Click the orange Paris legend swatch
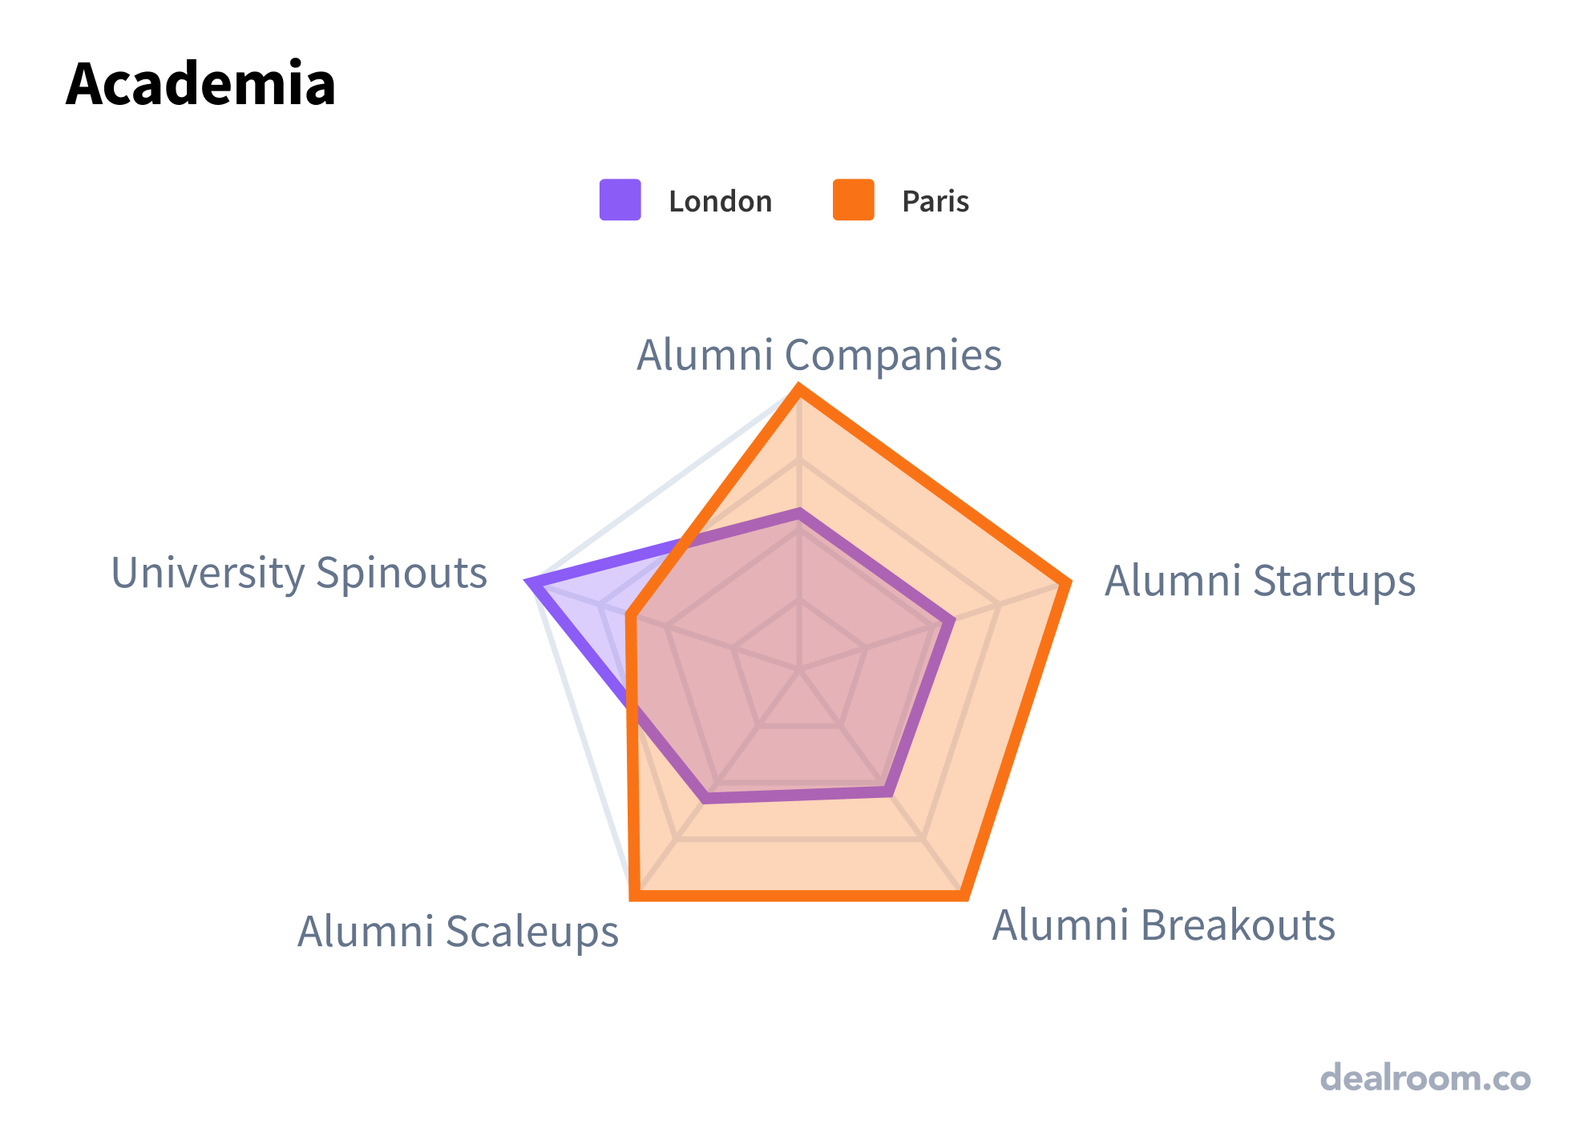Viewport: 1584px width, 1128px height. point(853,199)
